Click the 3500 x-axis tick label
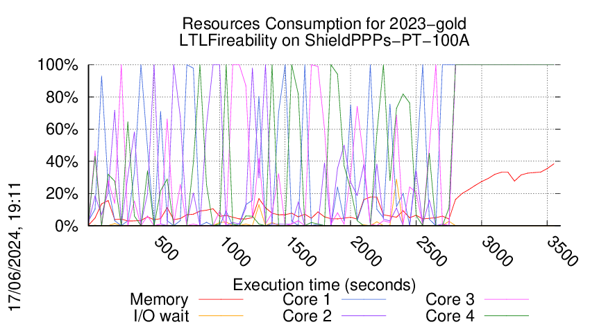 point(562,251)
